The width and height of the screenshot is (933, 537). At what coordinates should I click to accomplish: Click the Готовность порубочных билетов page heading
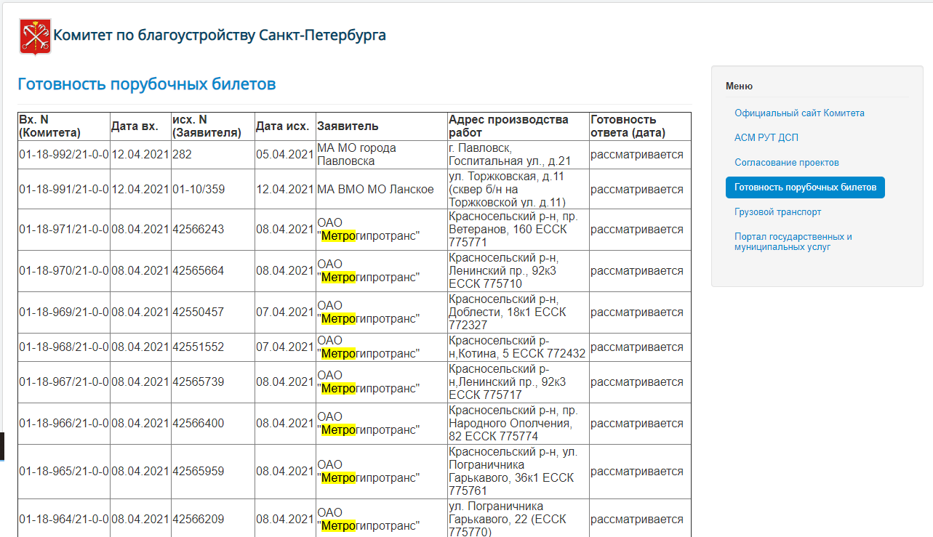[147, 84]
